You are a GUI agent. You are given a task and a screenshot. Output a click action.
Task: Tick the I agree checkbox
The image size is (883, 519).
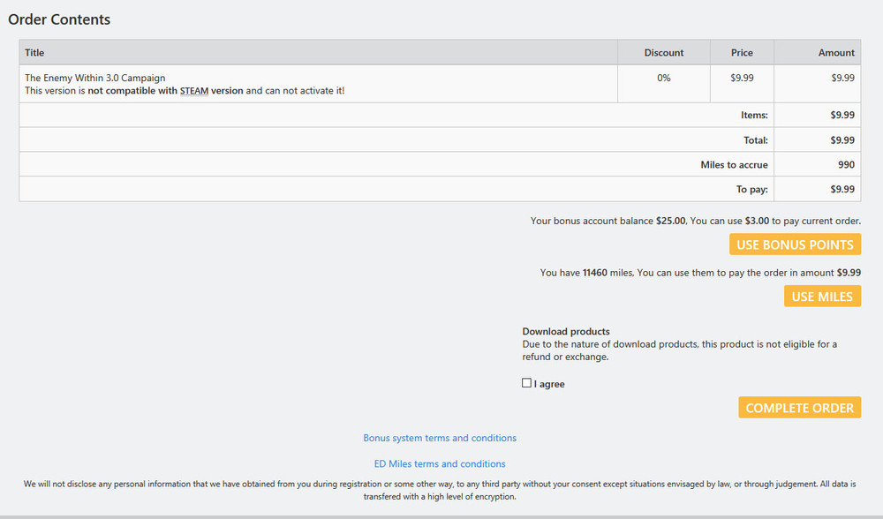527,383
